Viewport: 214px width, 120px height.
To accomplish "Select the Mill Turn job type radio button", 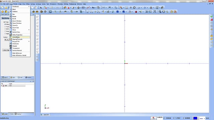I will (5, 29).
